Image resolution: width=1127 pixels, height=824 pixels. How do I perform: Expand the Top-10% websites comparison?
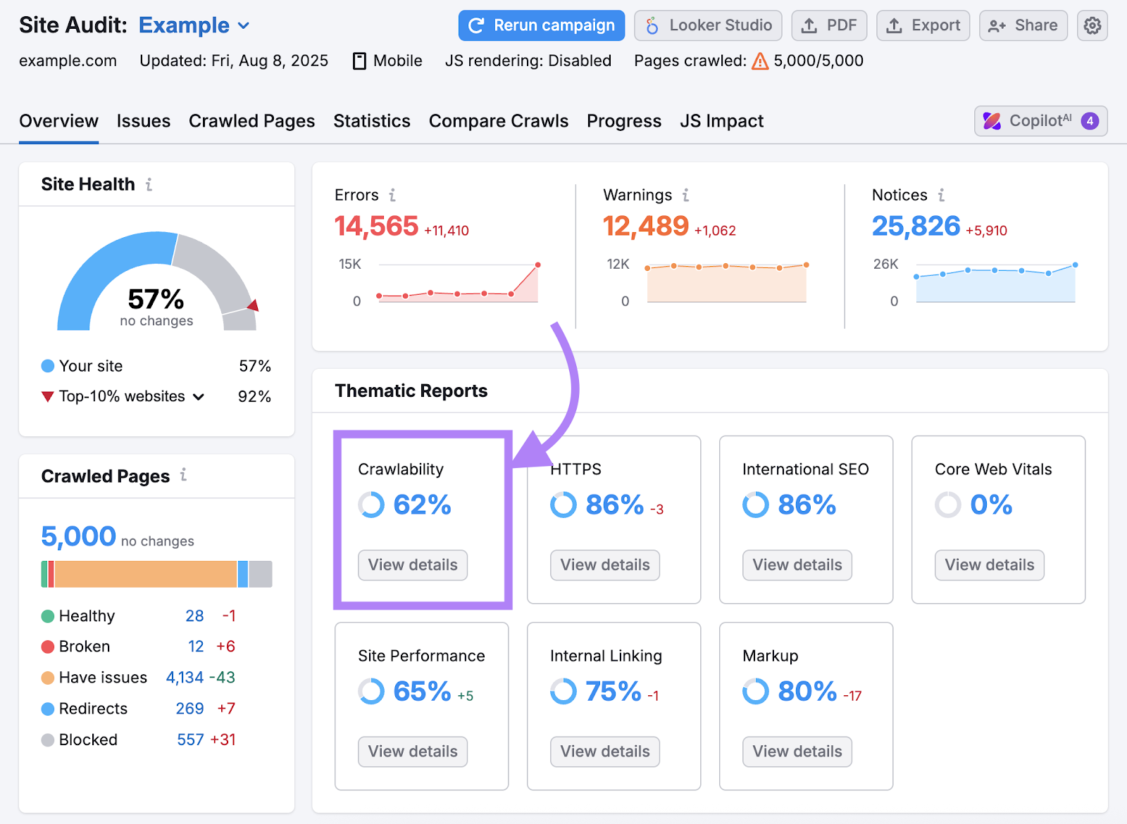[x=199, y=396]
